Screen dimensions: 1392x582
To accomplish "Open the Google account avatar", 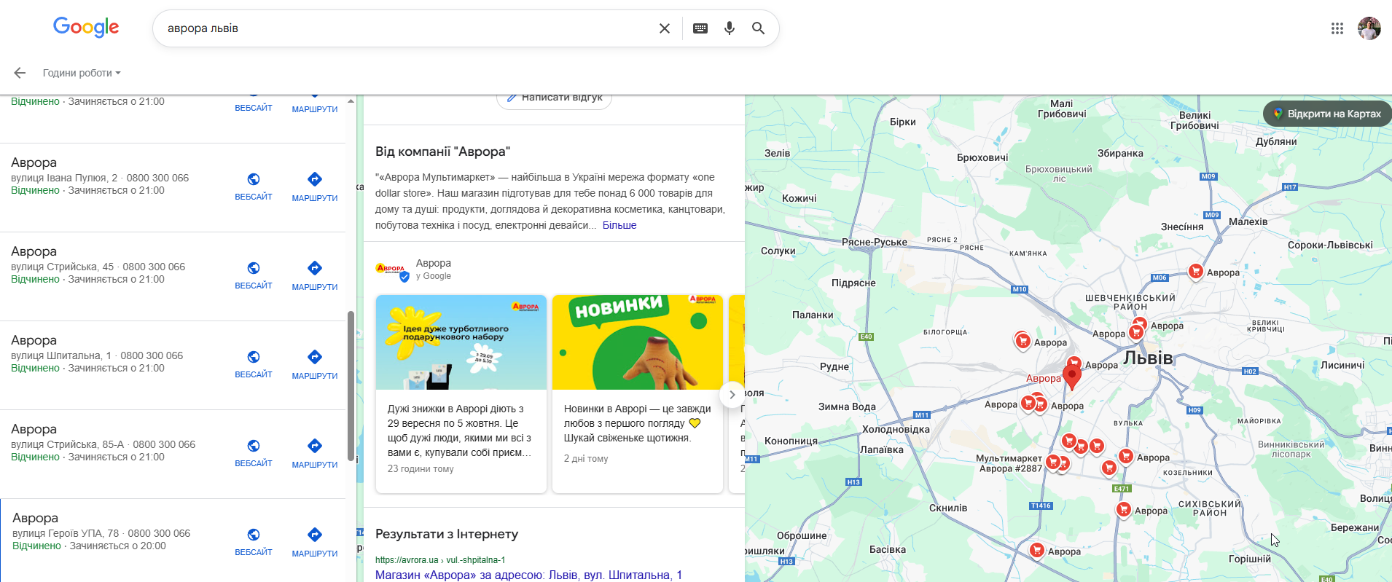I will [1369, 28].
